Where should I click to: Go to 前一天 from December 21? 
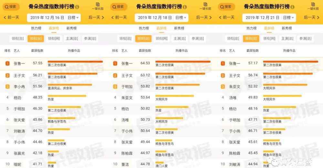click(x=227, y=17)
